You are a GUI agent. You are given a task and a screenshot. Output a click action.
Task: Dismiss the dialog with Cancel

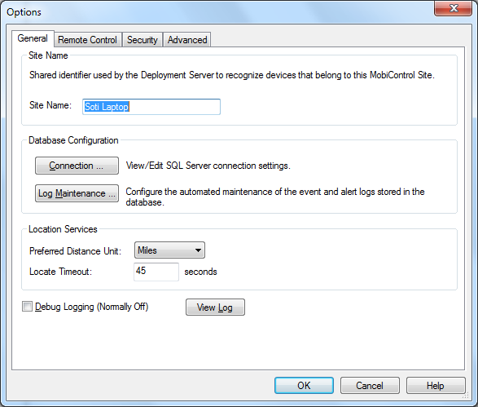coord(370,385)
